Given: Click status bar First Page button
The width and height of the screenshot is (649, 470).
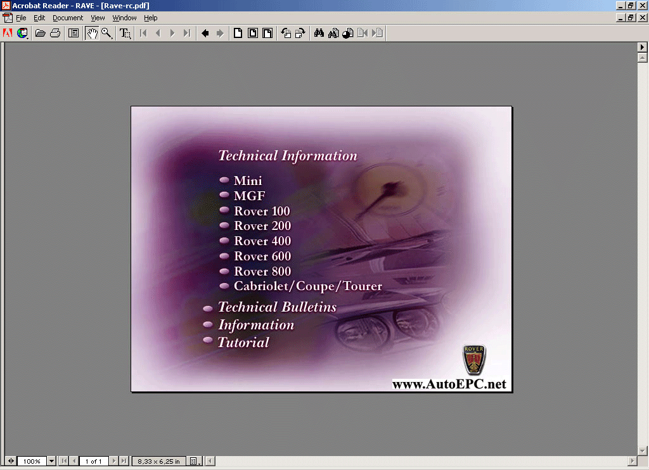Looking at the screenshot, I should 64,461.
